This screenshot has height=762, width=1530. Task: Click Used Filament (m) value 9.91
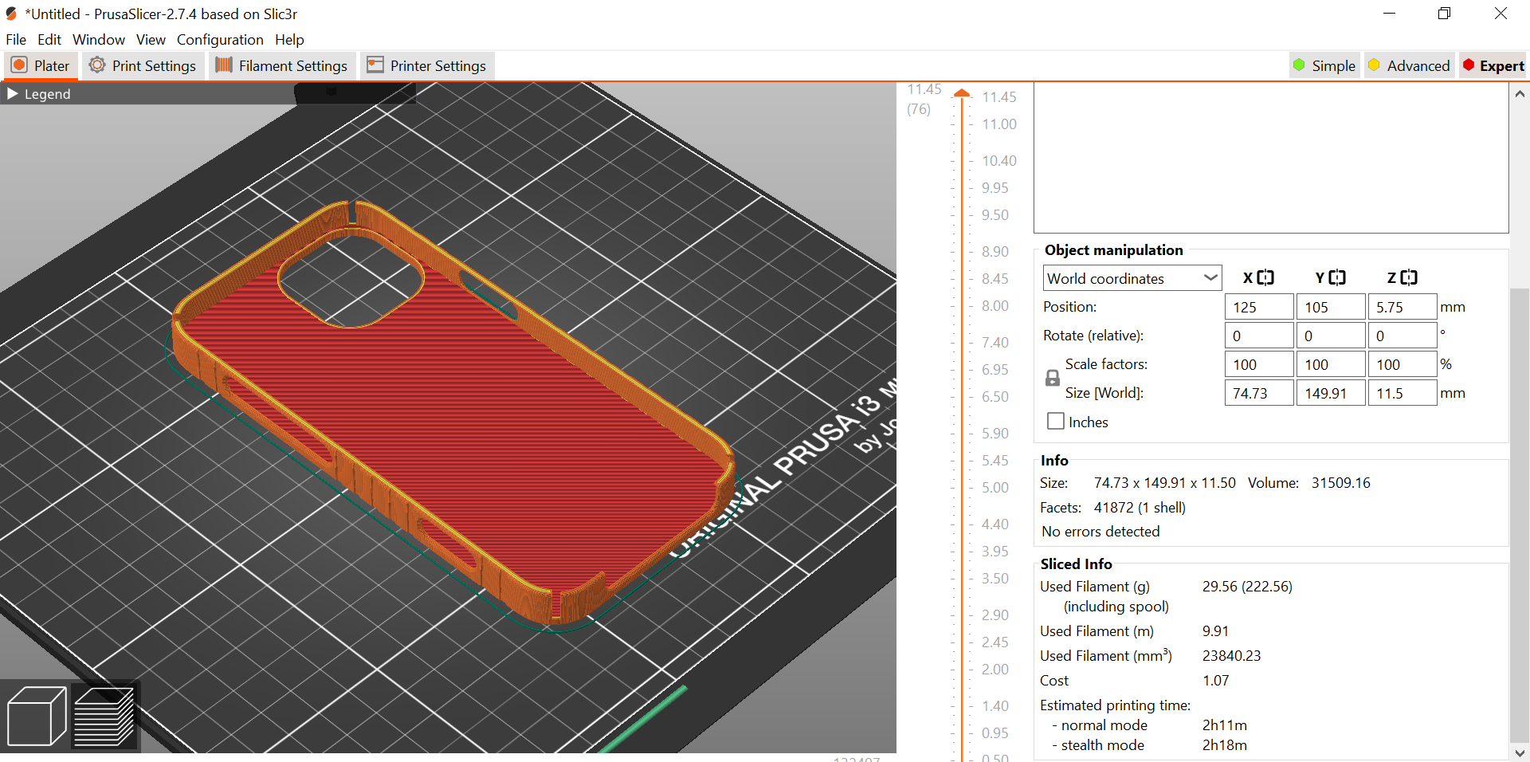pos(1216,631)
